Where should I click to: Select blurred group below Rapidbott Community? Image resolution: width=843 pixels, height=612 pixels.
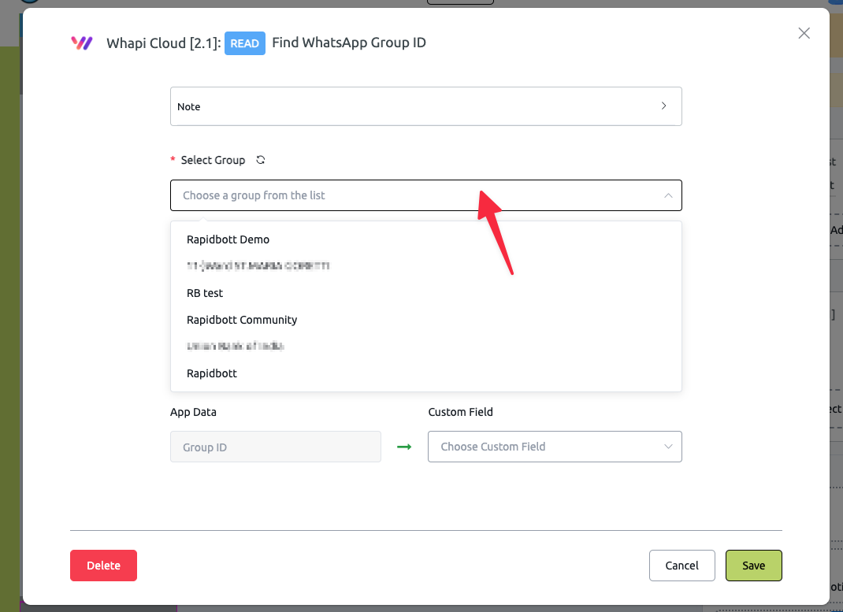pyautogui.click(x=235, y=347)
